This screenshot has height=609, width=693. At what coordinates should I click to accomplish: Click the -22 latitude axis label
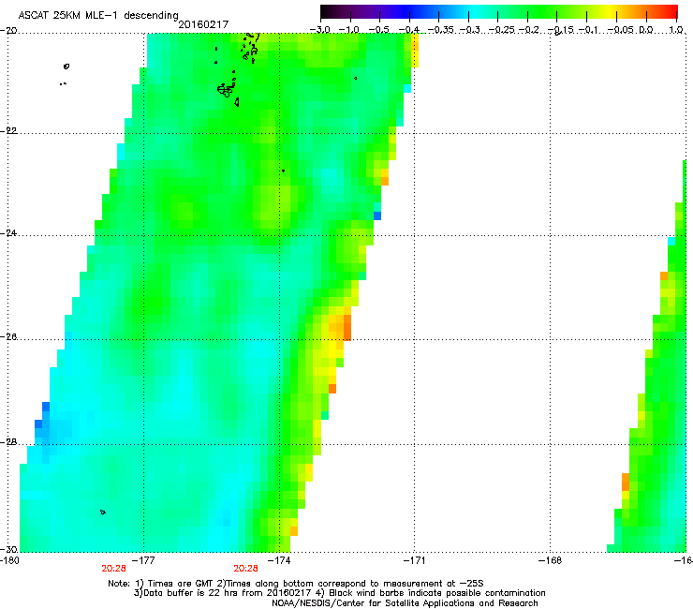pos(8,131)
